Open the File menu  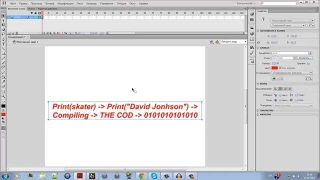point(13,3)
